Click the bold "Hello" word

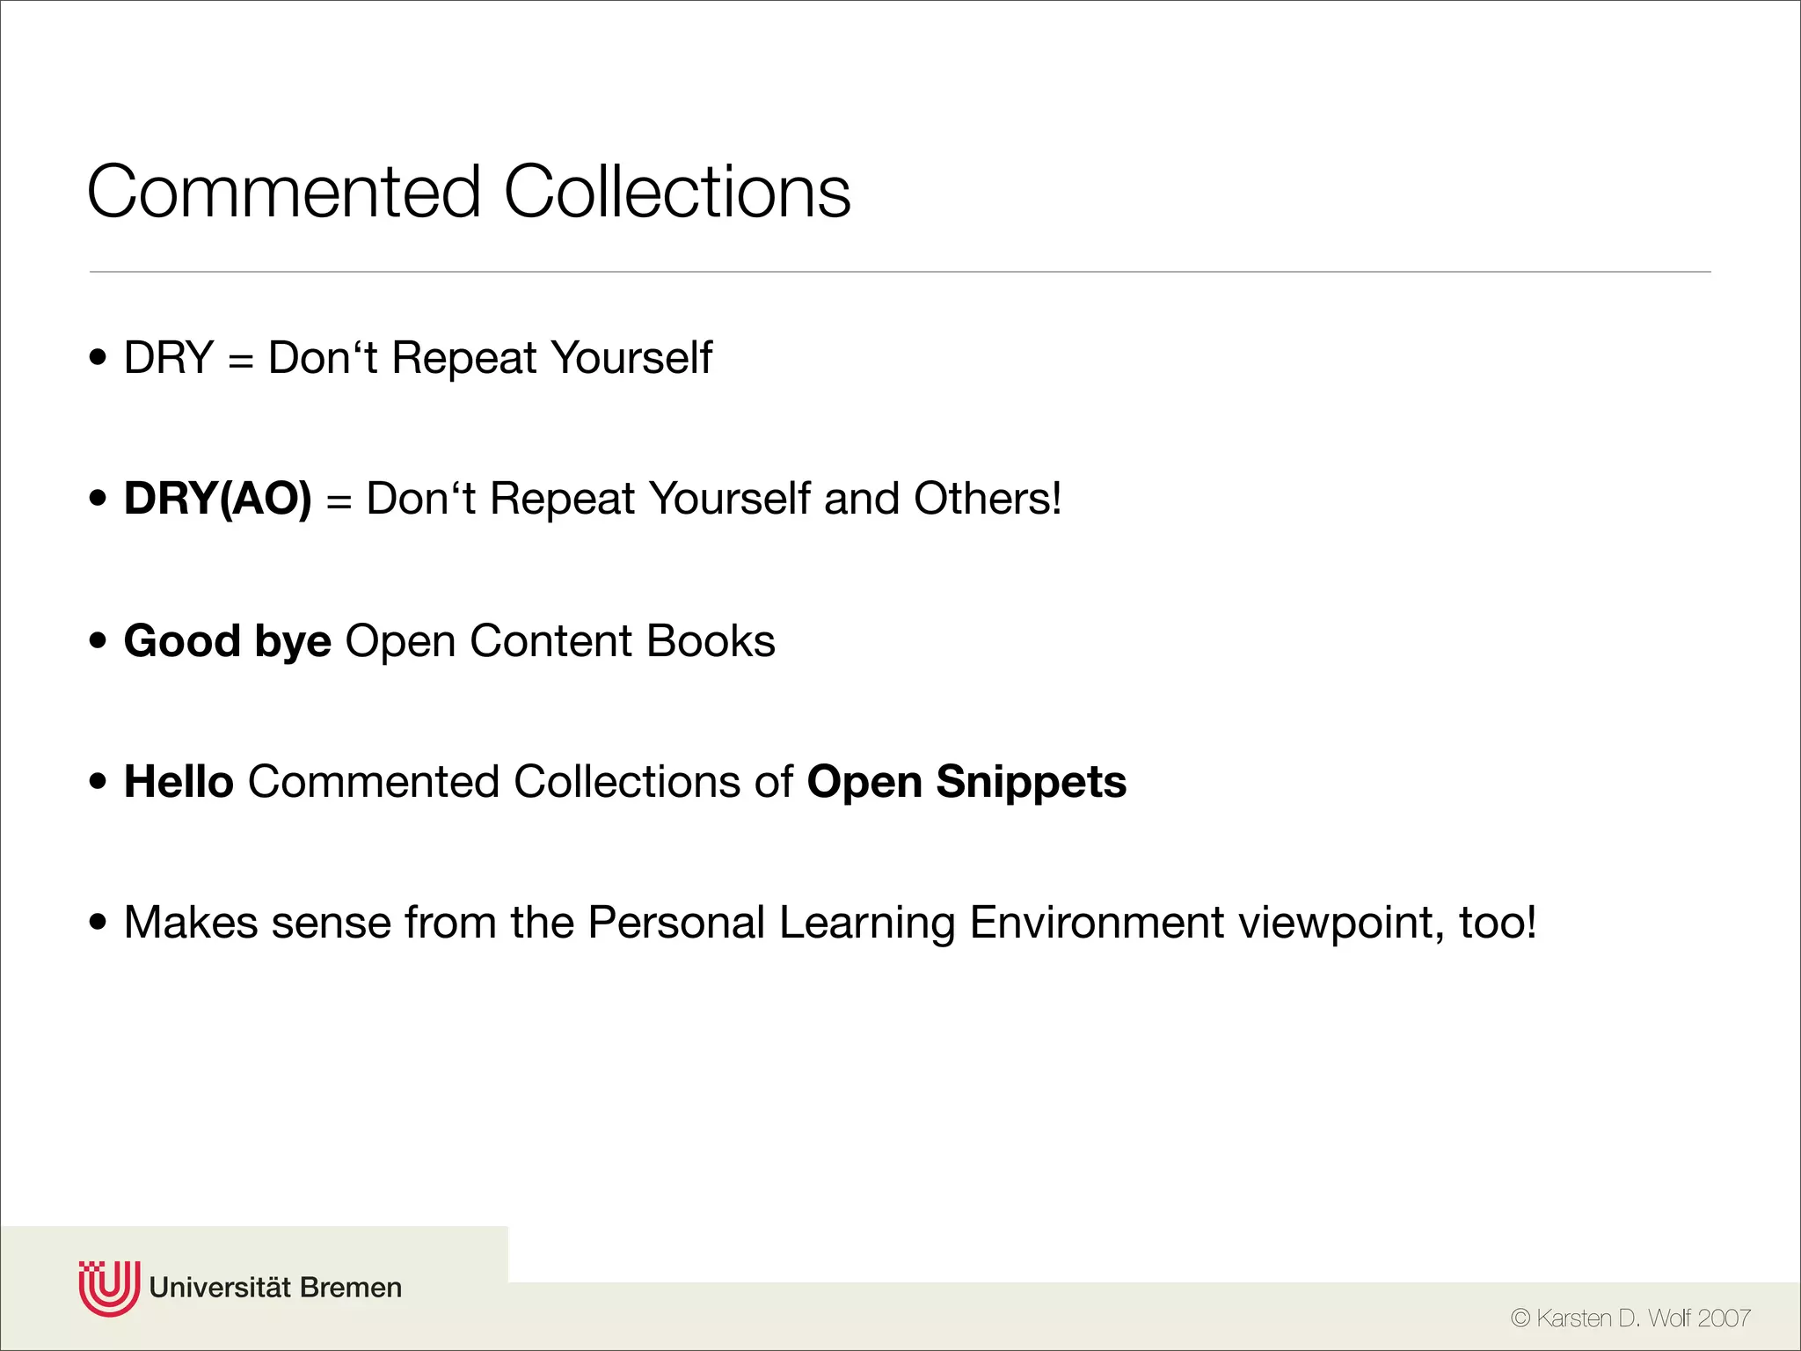click(x=179, y=781)
